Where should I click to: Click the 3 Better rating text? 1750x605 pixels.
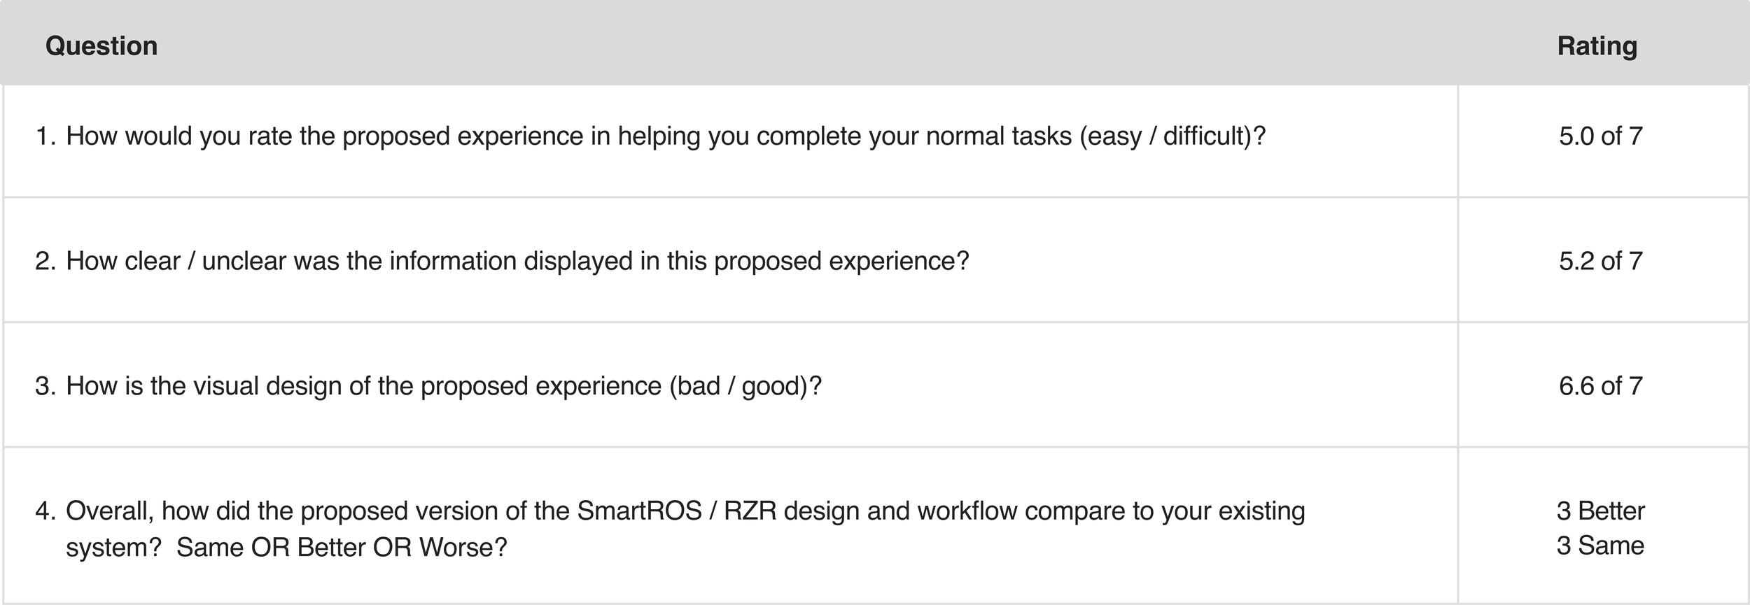pos(1600,511)
